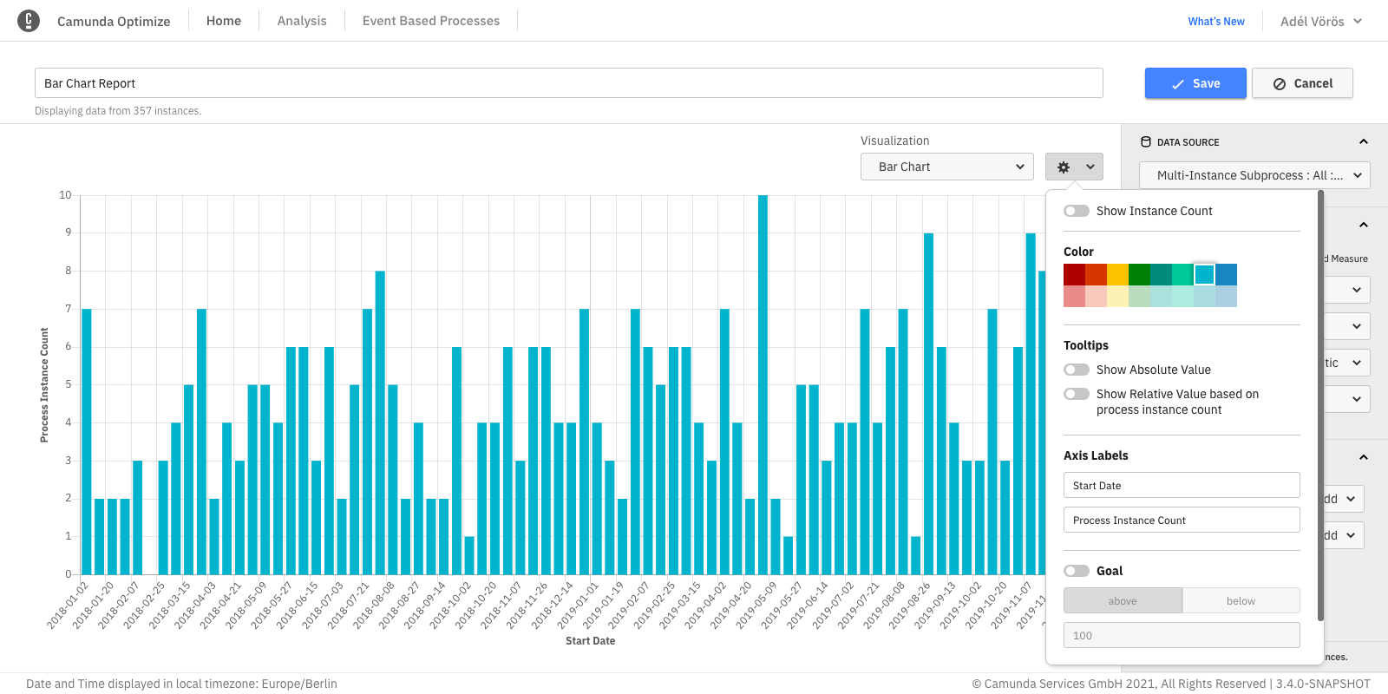Select the 'below' goal option

tap(1241, 601)
